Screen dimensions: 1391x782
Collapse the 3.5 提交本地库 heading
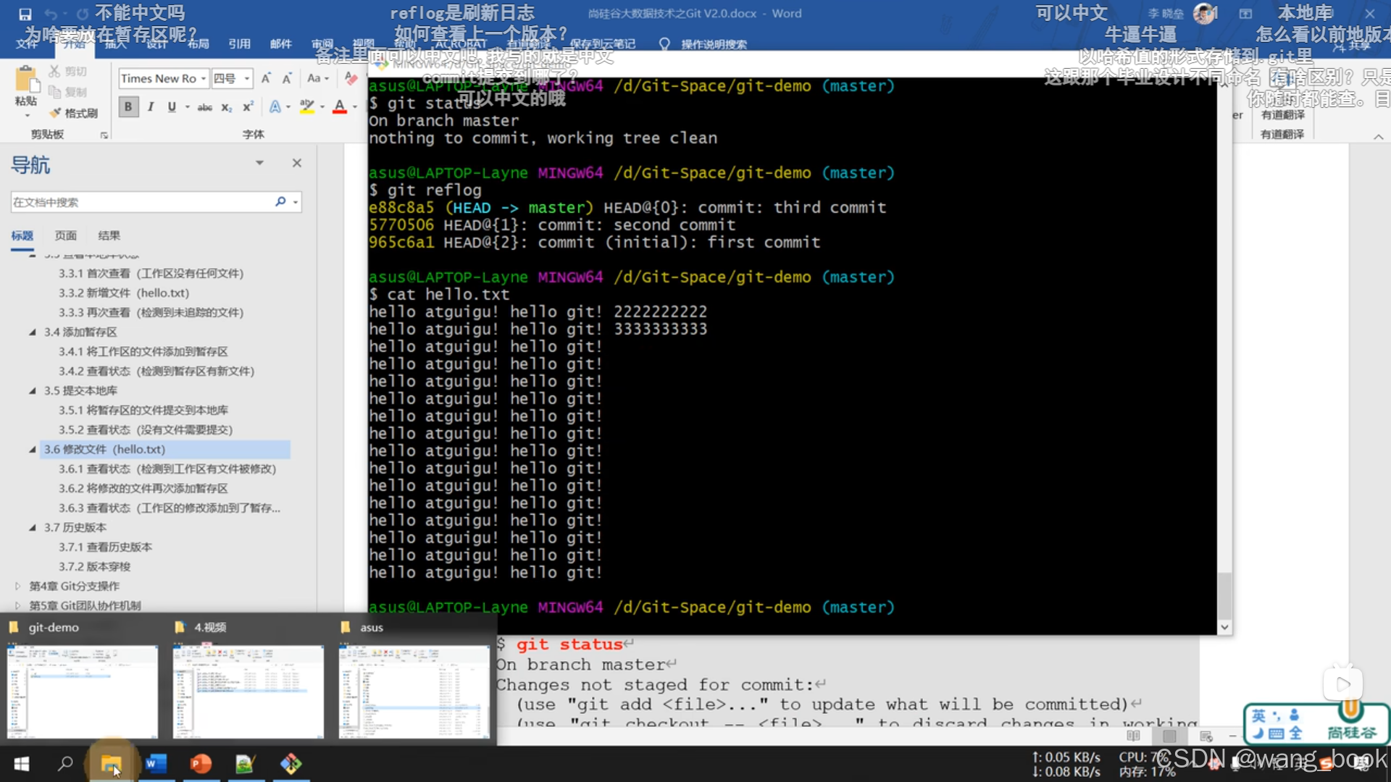[33, 390]
